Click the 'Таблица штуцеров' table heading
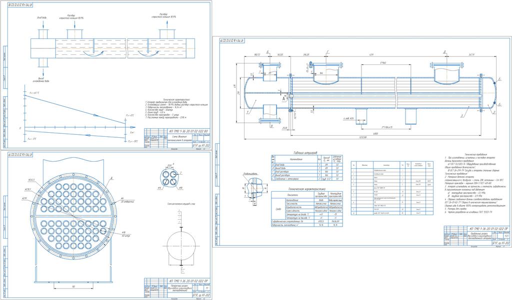This screenshot has width=512, height=300. 306,153
